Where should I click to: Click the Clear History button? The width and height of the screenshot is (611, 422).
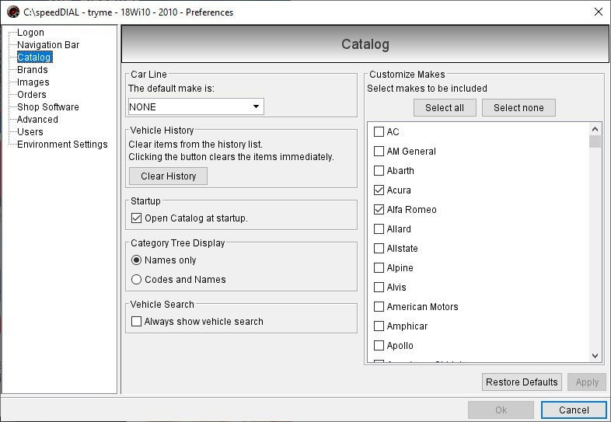[x=169, y=176]
